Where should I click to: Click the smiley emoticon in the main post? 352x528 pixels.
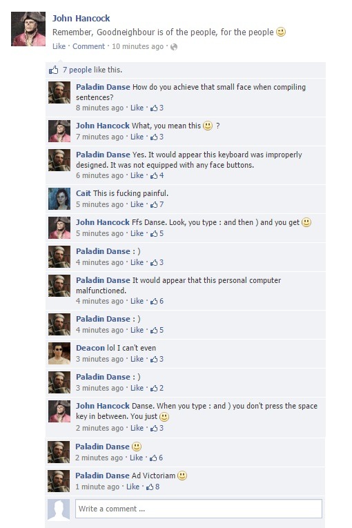(x=281, y=32)
